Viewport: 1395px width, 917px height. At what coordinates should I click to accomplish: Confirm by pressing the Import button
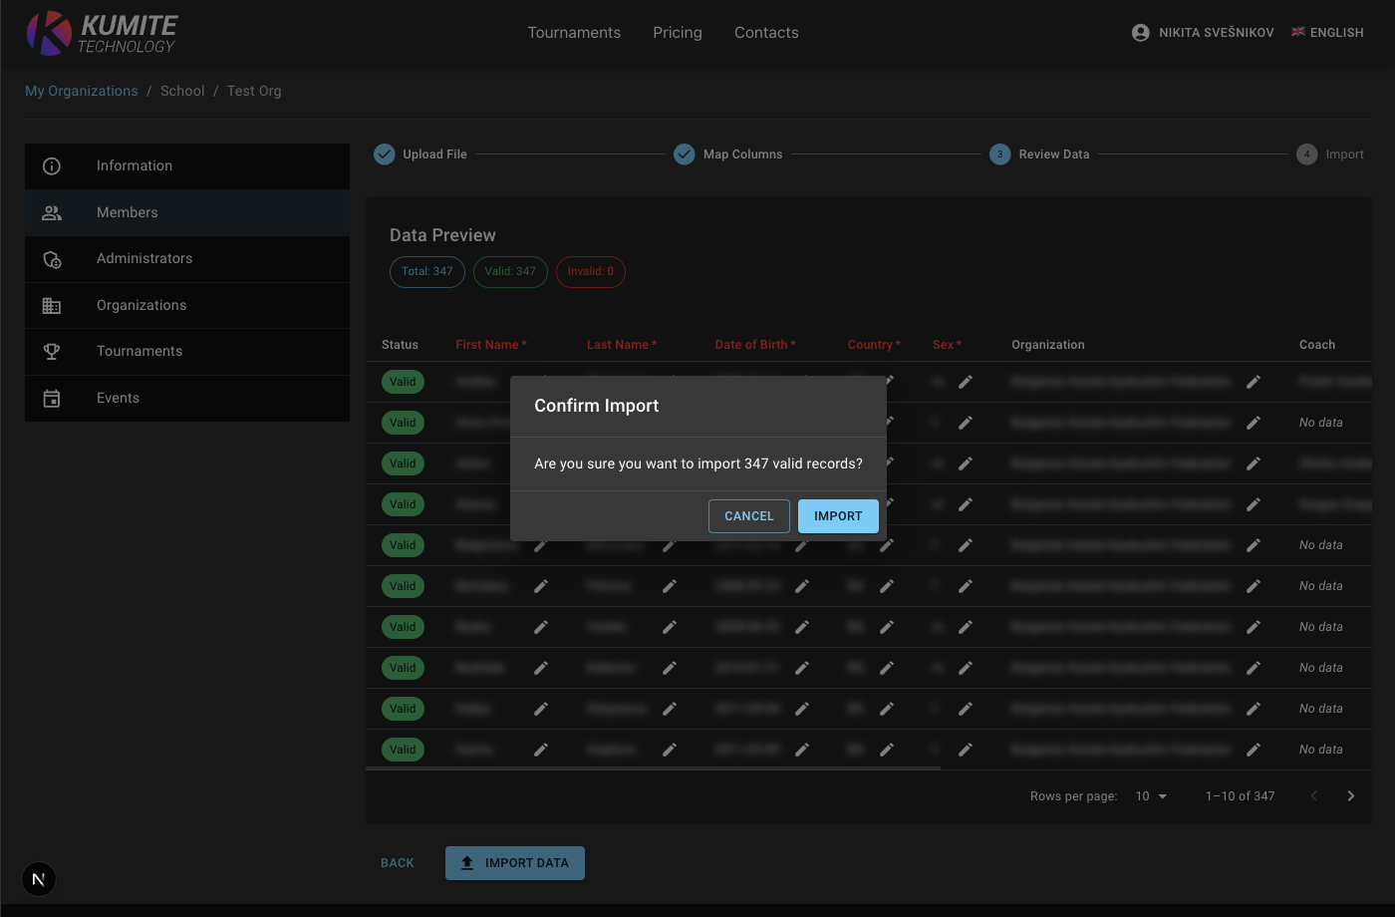[x=838, y=516]
